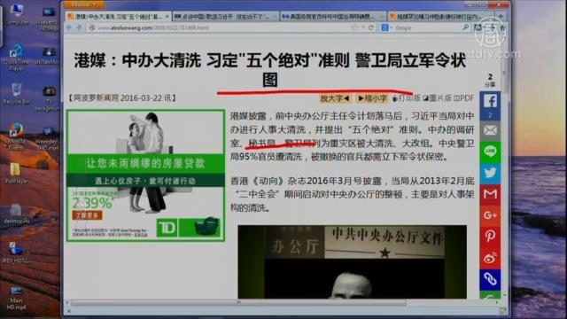Screen dimensions: 567x319
Task: Share article on Twitter
Action: coord(490,173)
